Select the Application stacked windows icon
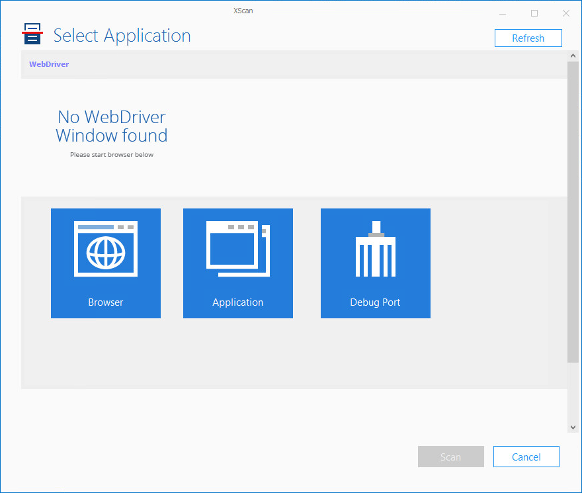This screenshot has width=582, height=493. pos(238,249)
